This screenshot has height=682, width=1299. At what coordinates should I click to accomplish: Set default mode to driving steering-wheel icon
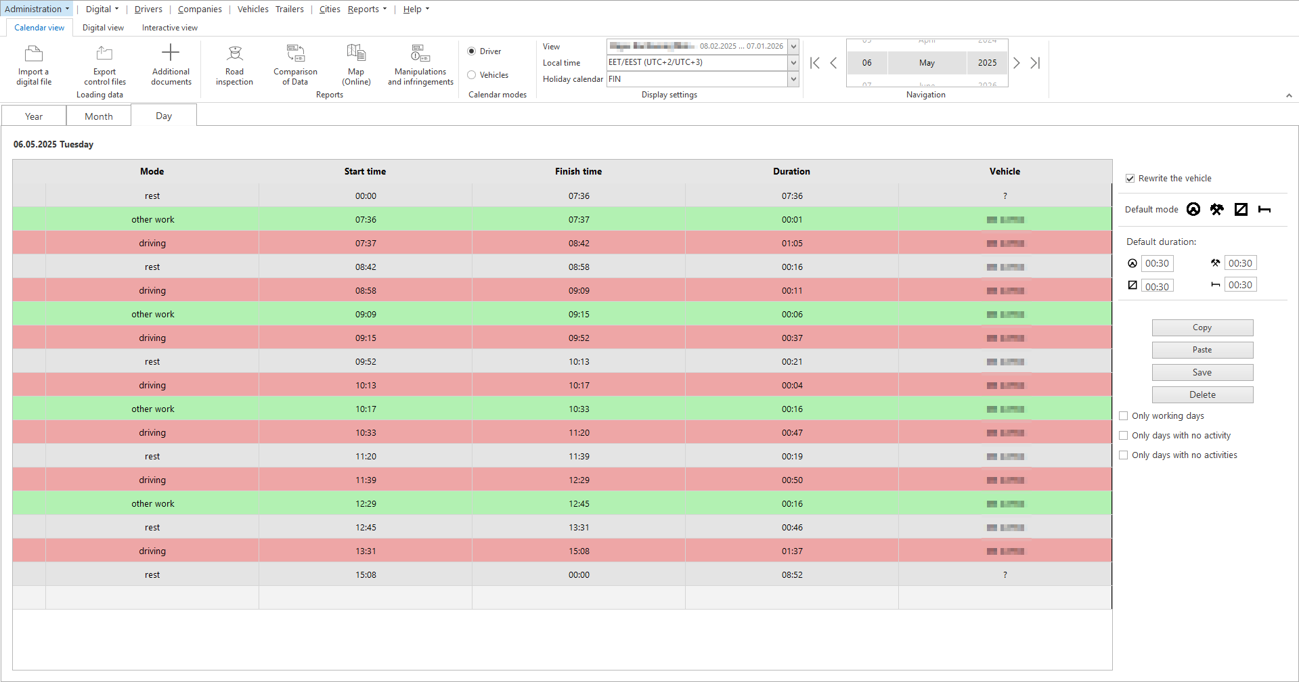pos(1193,209)
